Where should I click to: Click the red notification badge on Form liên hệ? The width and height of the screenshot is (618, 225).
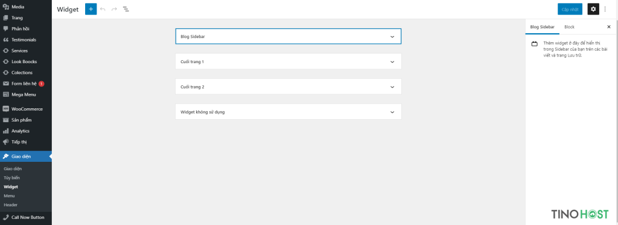(x=42, y=84)
